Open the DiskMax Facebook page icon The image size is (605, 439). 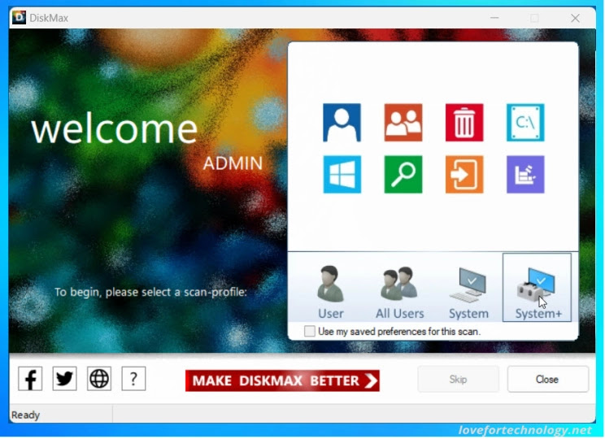pos(30,379)
